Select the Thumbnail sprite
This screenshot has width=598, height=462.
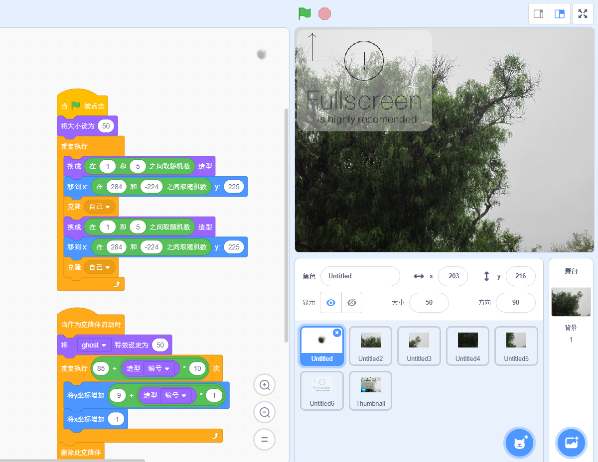coord(370,391)
